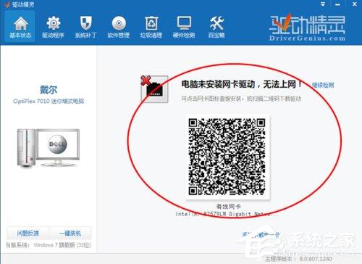Open the title bar dropdown menu arrow

(x=323, y=4)
